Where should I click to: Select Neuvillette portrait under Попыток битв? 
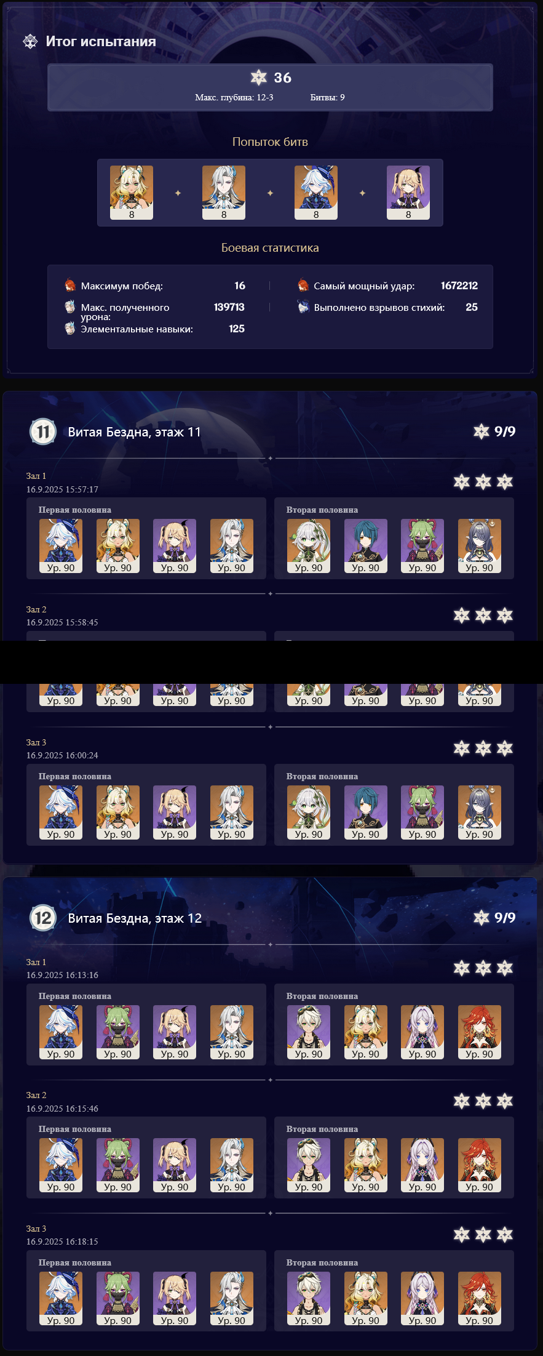[x=224, y=193]
